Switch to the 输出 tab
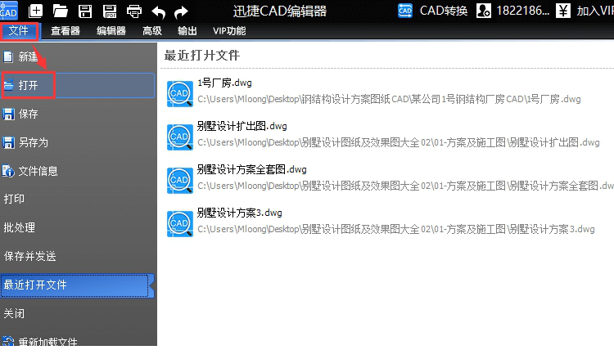614x359 pixels. 187,31
